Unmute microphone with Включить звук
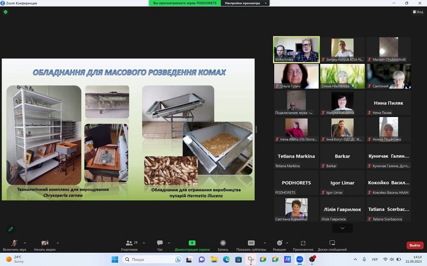The height and width of the screenshot is (266, 427). point(14,244)
